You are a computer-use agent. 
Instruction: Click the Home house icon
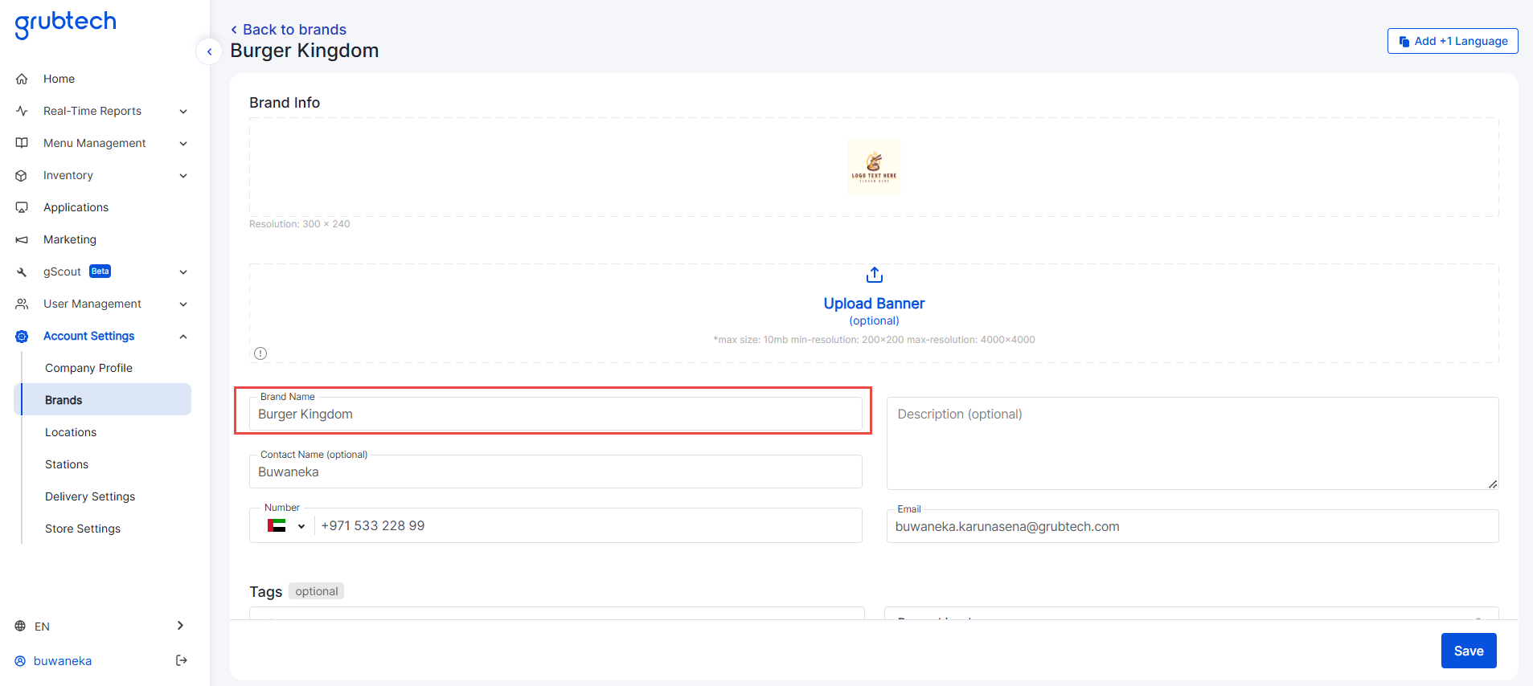[x=22, y=79]
